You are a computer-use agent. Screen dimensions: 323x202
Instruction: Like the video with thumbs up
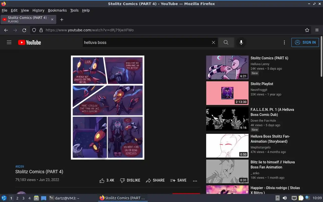pyautogui.click(x=107, y=180)
